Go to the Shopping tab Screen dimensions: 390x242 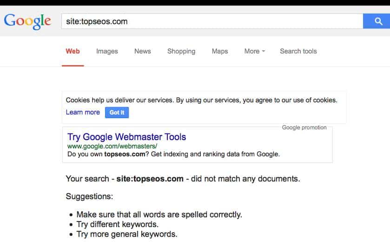pos(181,51)
